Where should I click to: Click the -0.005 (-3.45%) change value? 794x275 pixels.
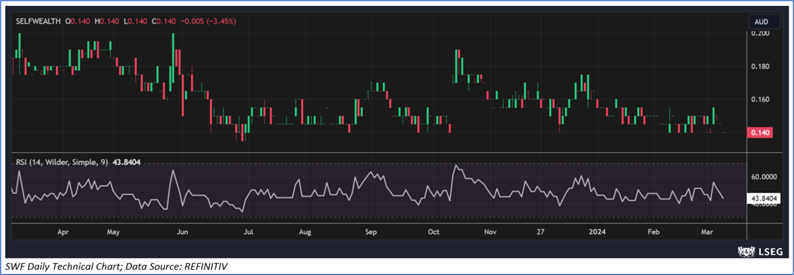(x=208, y=22)
